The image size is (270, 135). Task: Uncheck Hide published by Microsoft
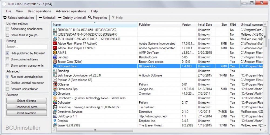click(x=8, y=53)
